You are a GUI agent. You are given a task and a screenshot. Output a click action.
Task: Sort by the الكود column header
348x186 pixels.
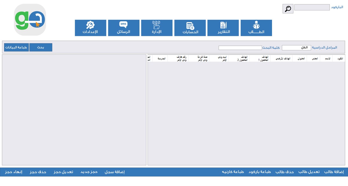pyautogui.click(x=338, y=58)
